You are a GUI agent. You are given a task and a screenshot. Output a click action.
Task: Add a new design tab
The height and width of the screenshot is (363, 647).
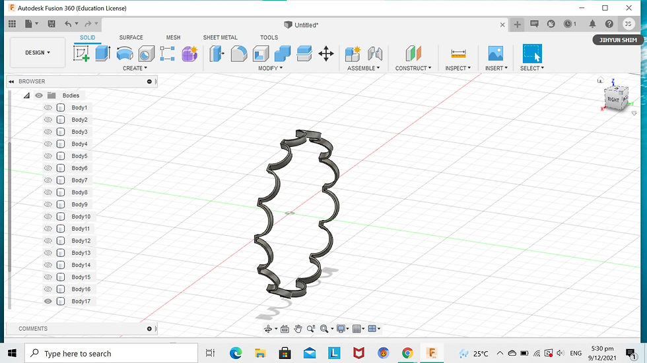517,24
